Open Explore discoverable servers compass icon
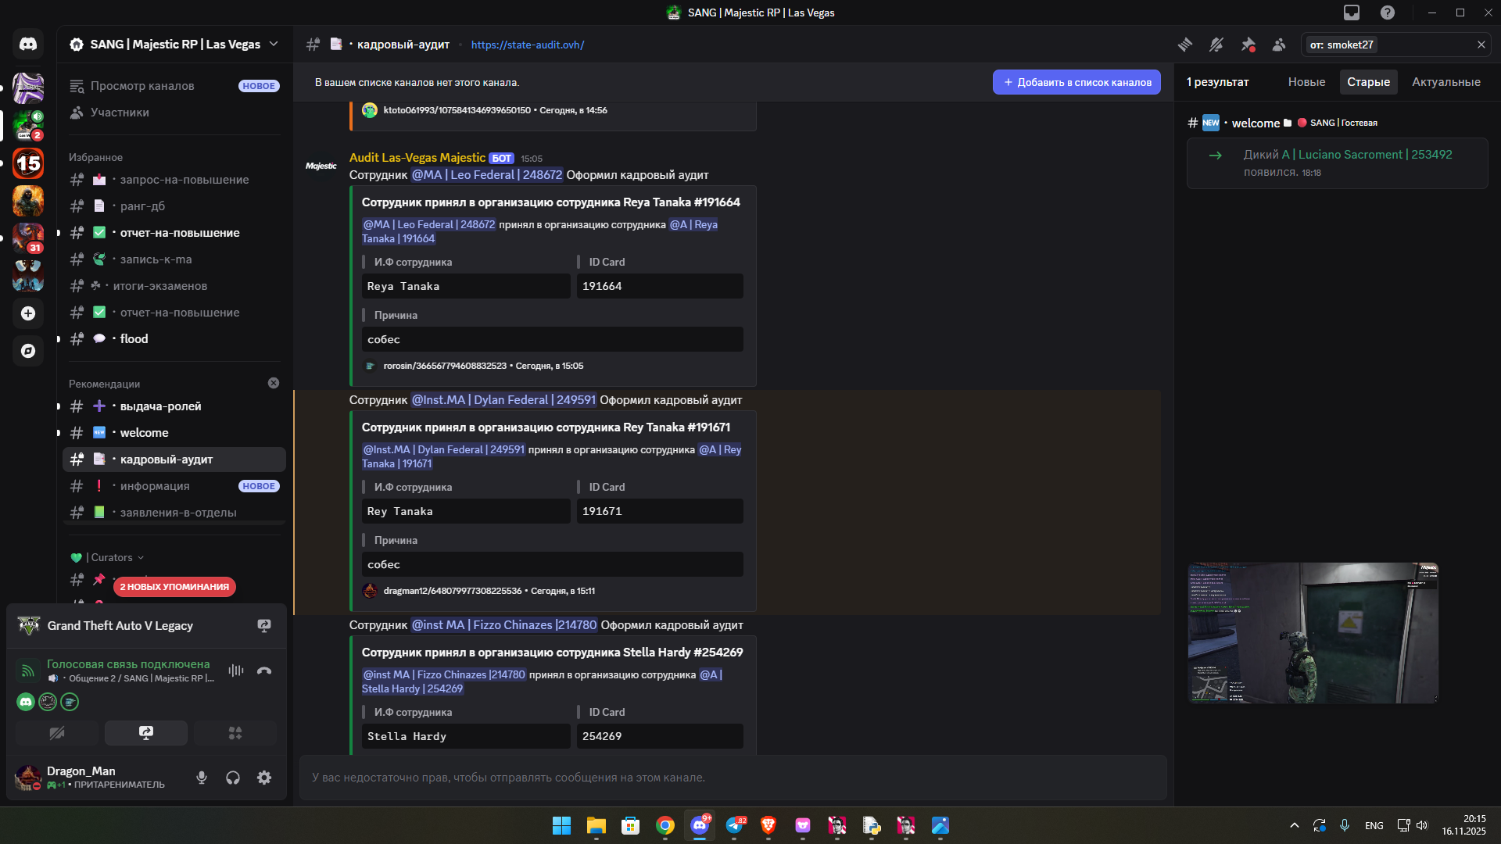The width and height of the screenshot is (1501, 844). click(x=28, y=351)
